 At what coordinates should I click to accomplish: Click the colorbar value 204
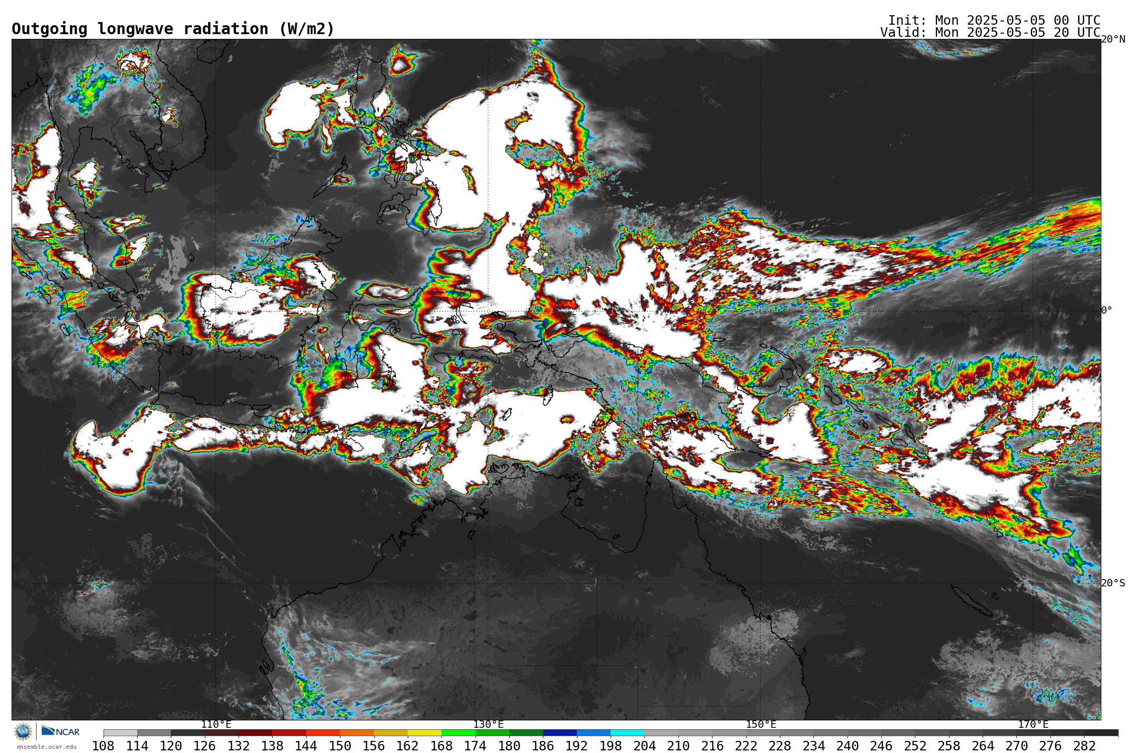tap(644, 746)
